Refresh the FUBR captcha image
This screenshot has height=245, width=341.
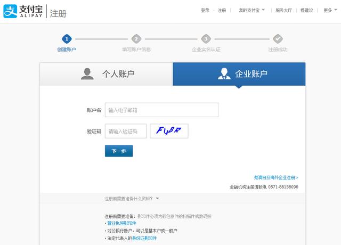[169, 131]
